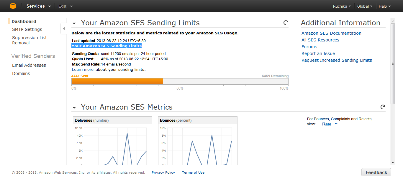Go to SMTP Settings in the sidebar
Screen dimensions: 403x181
(27, 29)
